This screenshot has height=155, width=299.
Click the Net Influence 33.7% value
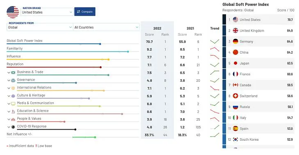[x=149, y=135]
